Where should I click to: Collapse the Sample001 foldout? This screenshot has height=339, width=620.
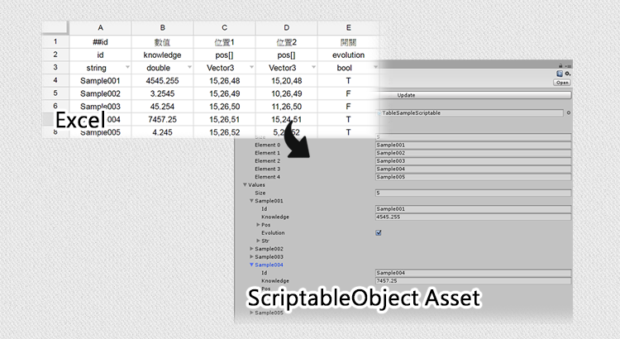[251, 201]
